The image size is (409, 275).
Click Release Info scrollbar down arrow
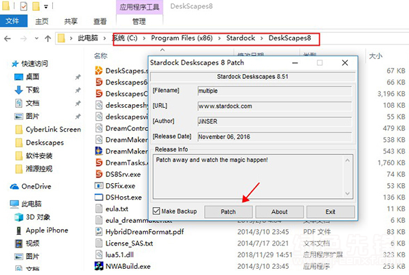(x=347, y=193)
